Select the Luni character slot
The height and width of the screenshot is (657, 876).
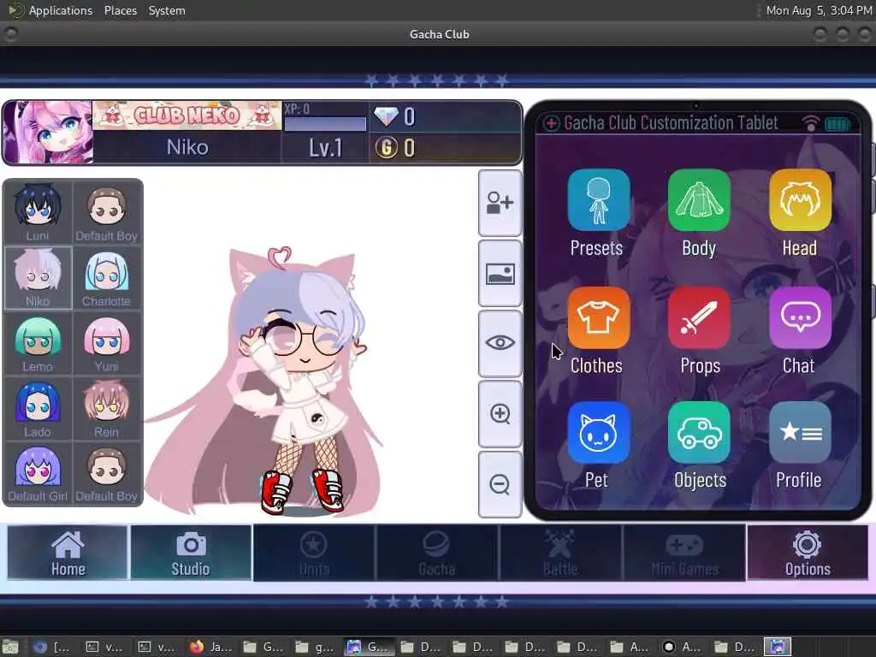38,212
